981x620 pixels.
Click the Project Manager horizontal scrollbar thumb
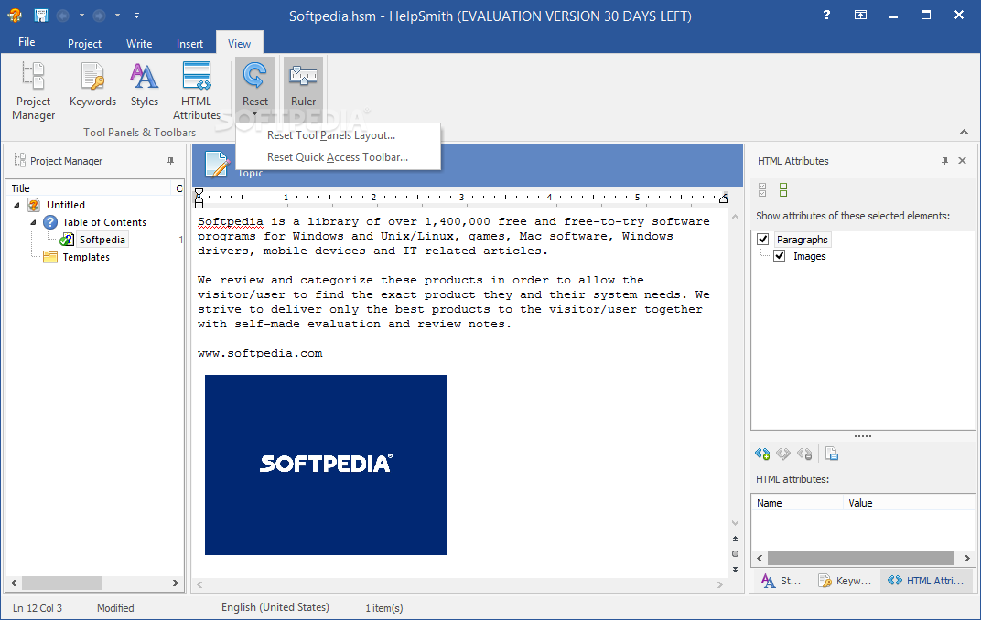[x=62, y=583]
